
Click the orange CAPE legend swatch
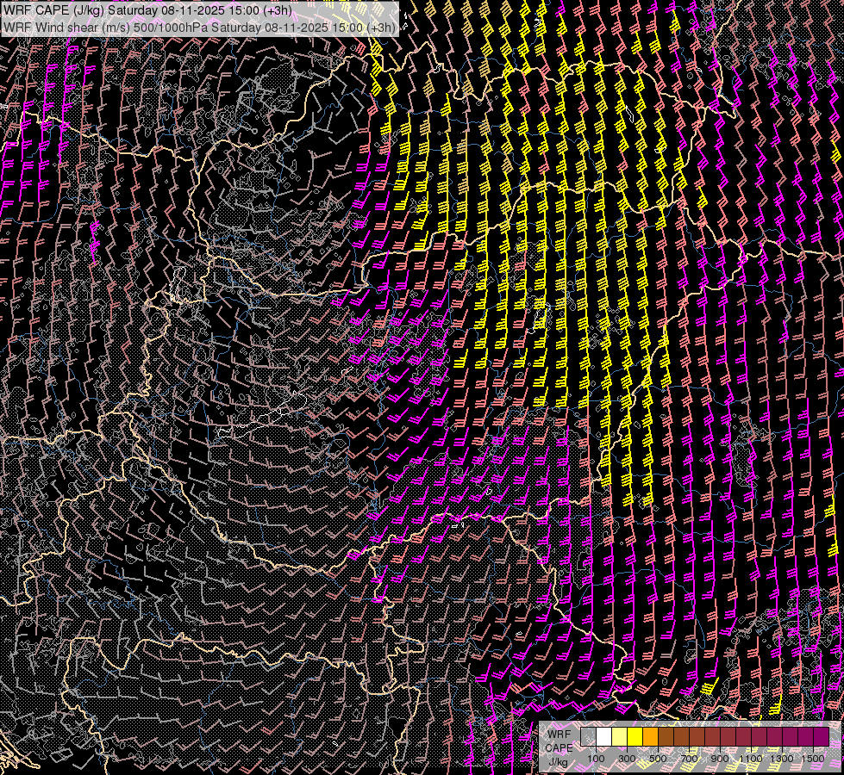pyautogui.click(x=650, y=736)
